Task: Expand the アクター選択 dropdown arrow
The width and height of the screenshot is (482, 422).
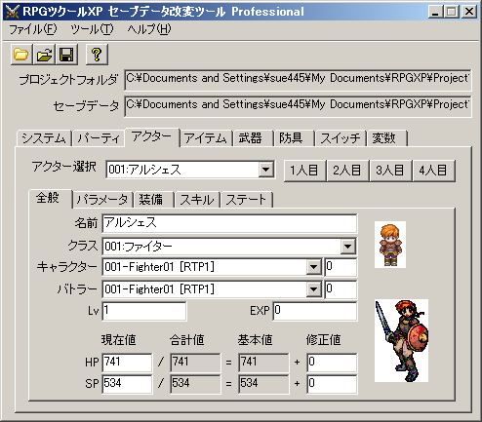Action: [x=266, y=170]
